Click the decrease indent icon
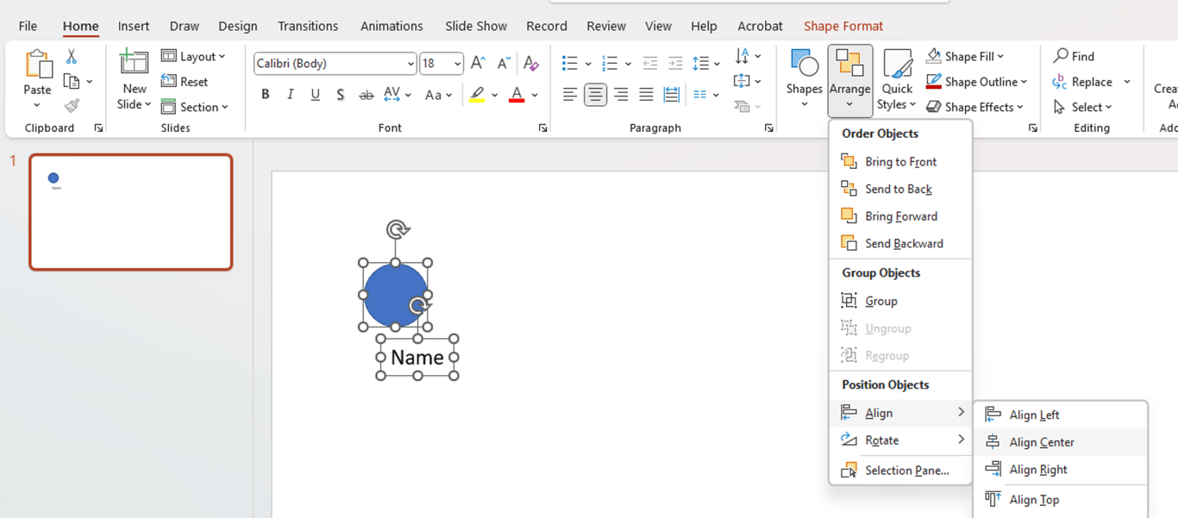This screenshot has width=1178, height=518. pos(650,63)
